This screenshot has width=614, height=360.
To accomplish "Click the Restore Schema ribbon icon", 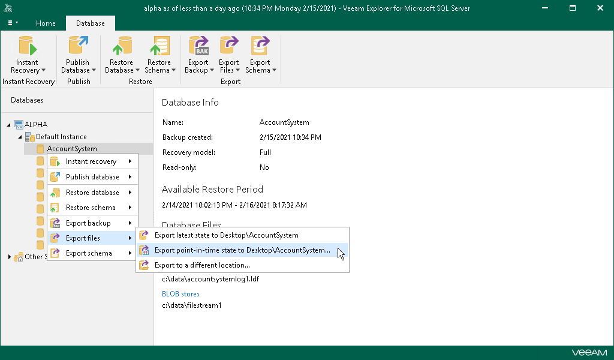I will [x=159, y=46].
